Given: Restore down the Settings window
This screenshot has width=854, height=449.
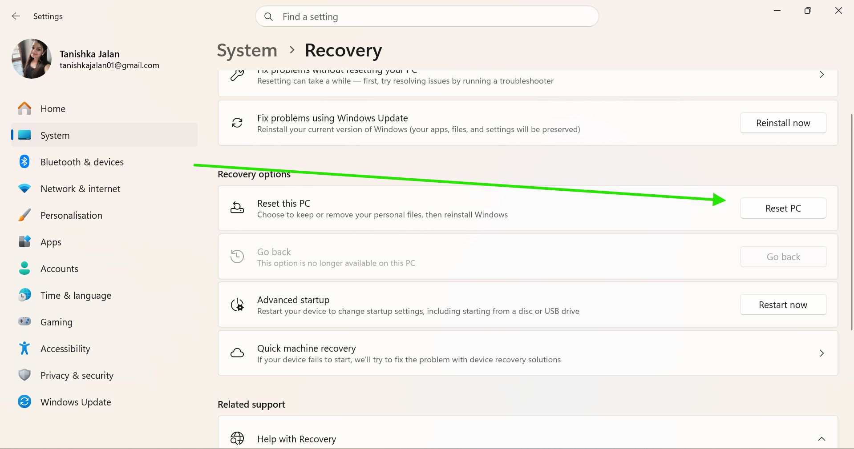Looking at the screenshot, I should point(808,10).
